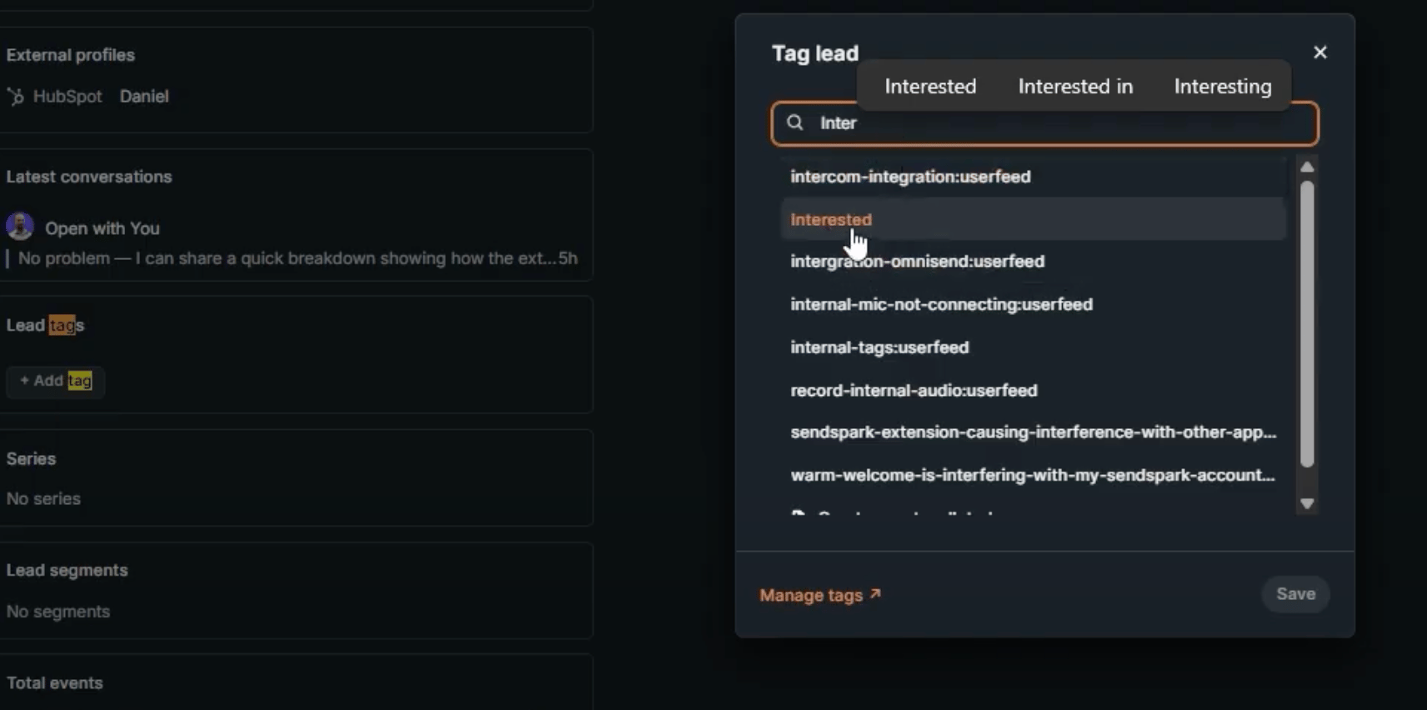Select the intergration-omnisend:userfeed tag
This screenshot has width=1427, height=710.
(1034, 262)
